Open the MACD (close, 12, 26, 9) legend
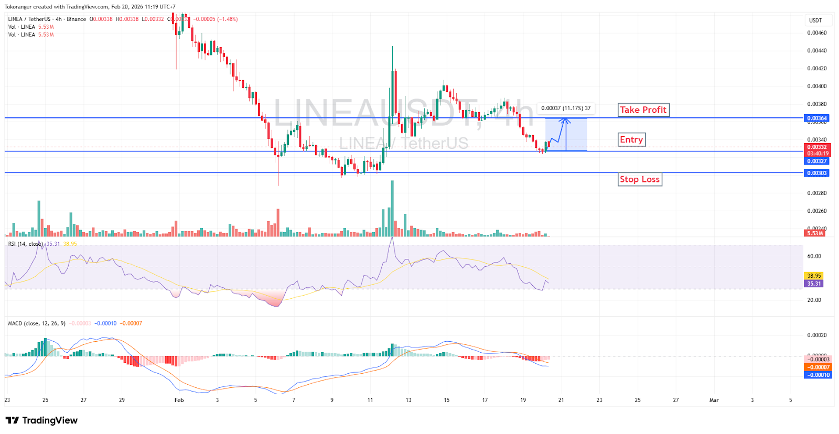Viewport: 839px width, 434px height. (x=37, y=323)
